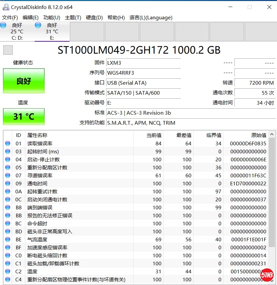Image resolution: width=277 pixels, height=285 pixels.
Task: Click the green 良好 health status button
Action: coord(24,81)
